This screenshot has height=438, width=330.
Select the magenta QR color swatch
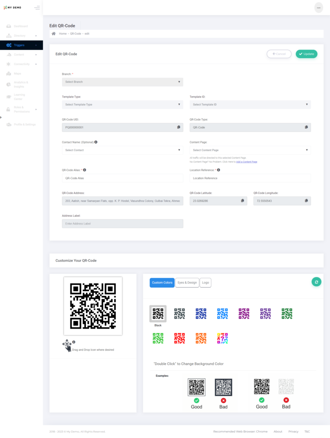point(244,314)
